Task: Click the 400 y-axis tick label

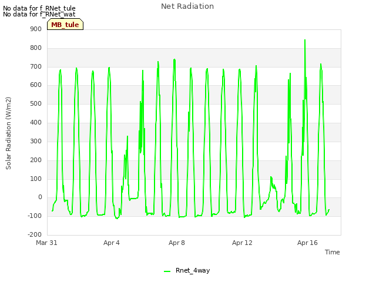Action: (x=36, y=123)
